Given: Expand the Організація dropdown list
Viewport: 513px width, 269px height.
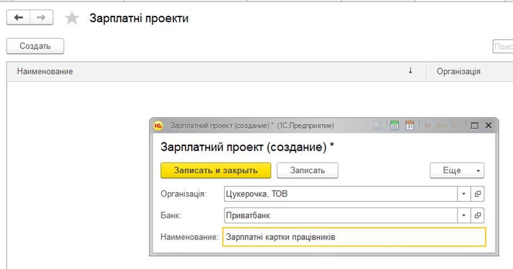Looking at the screenshot, I should pos(463,194).
